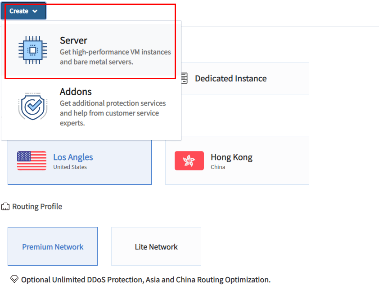This screenshot has width=379, height=294.
Task: Click the Hong Kong flag icon
Action: click(189, 161)
